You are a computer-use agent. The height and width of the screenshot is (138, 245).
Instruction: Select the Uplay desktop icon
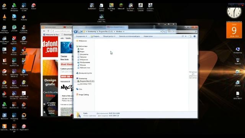(4, 50)
